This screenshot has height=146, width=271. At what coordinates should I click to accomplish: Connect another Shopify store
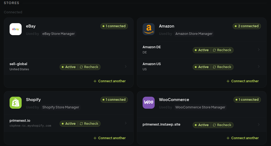(x=109, y=138)
